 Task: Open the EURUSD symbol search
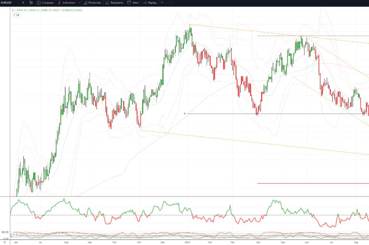click(6, 3)
